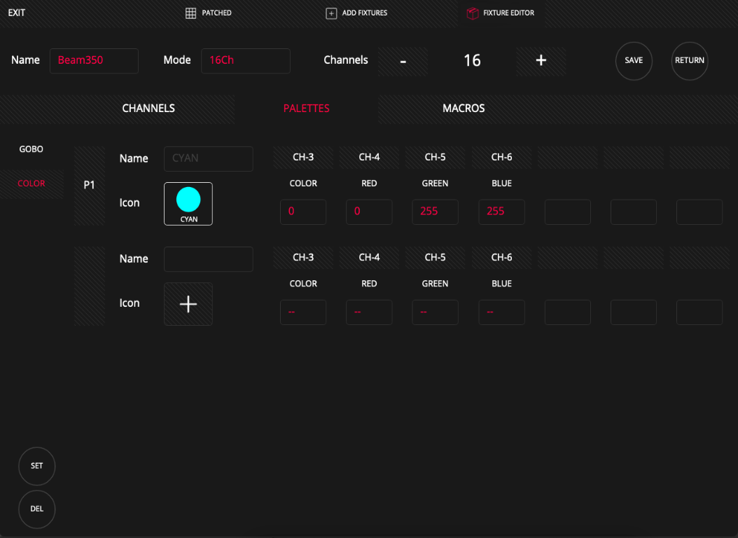Click RED value field in empty palette row
Screen dimensions: 738x538
click(369, 312)
